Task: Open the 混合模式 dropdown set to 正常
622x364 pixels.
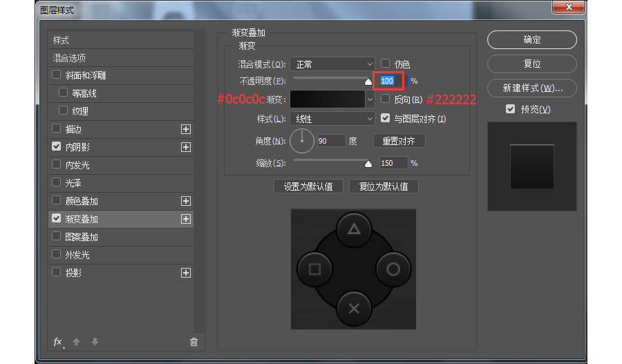Action: 332,64
